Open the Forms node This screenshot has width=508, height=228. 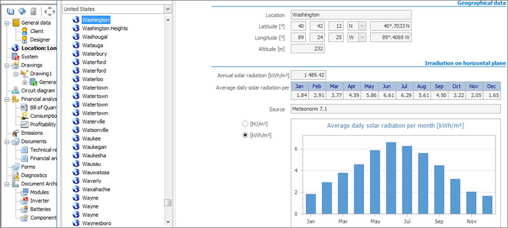point(28,167)
